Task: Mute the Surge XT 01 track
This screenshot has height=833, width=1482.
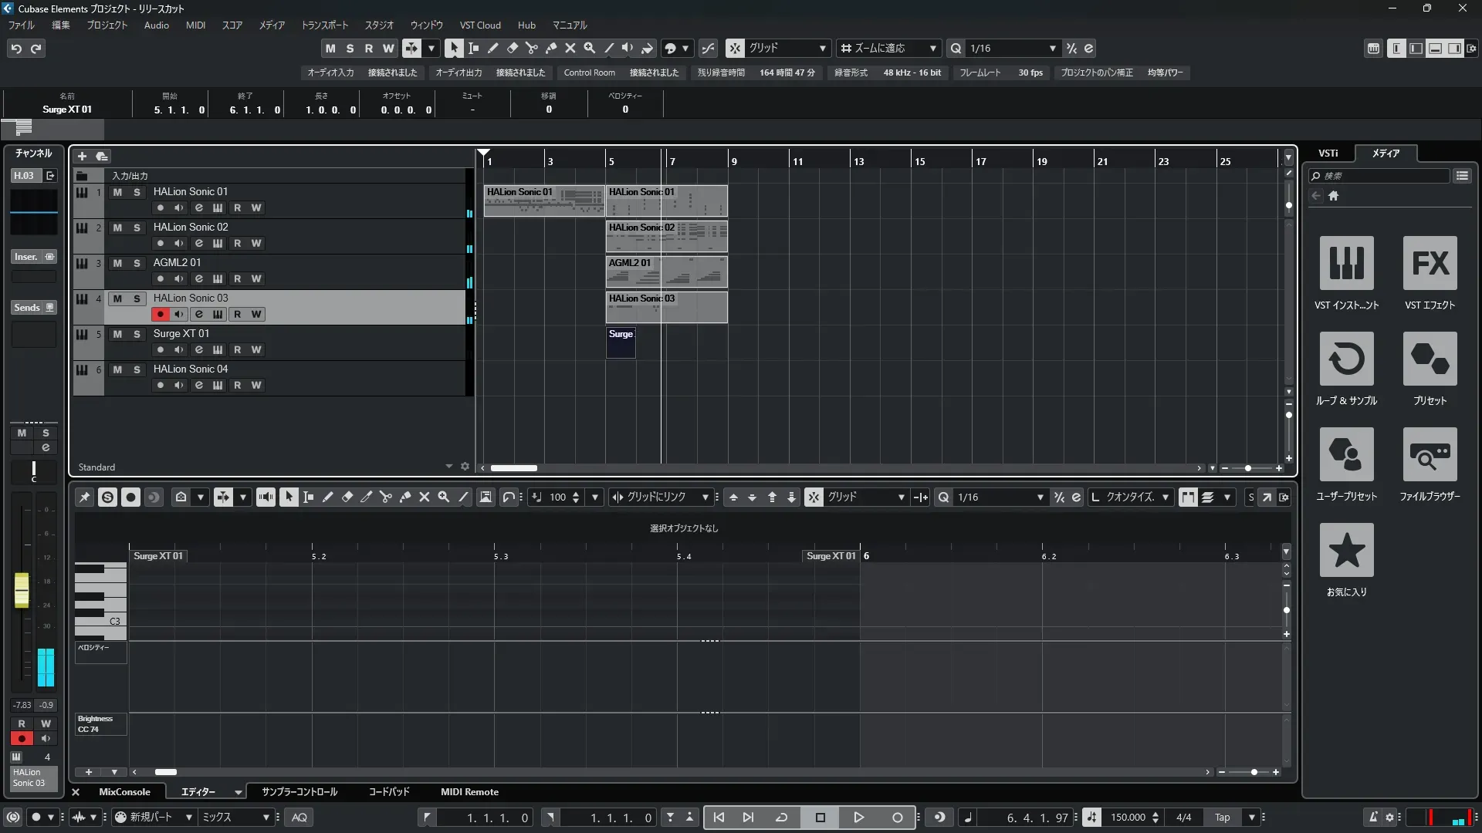Action: pyautogui.click(x=117, y=334)
